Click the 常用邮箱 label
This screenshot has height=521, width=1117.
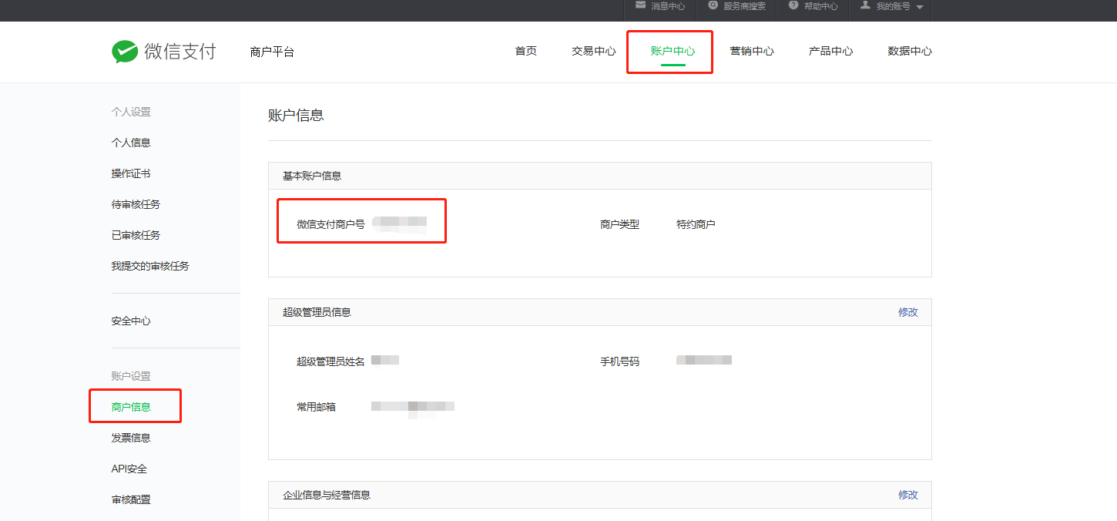tap(316, 407)
